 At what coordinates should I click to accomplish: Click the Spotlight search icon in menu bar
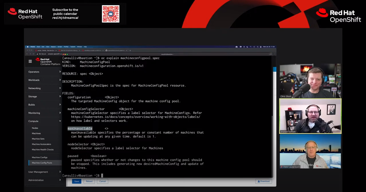(257, 47)
